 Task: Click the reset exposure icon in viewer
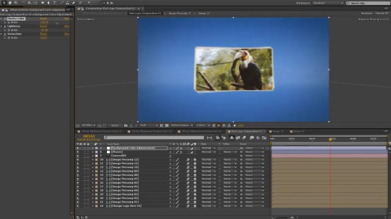(x=235, y=125)
